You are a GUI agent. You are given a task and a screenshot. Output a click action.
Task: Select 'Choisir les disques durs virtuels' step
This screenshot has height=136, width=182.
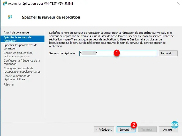point(18,54)
